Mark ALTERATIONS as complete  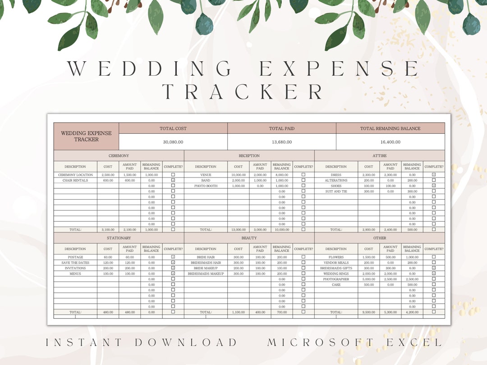tap(434, 180)
